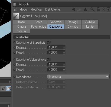Click the back arrow in Attributi toolbar

[x=74, y=9]
